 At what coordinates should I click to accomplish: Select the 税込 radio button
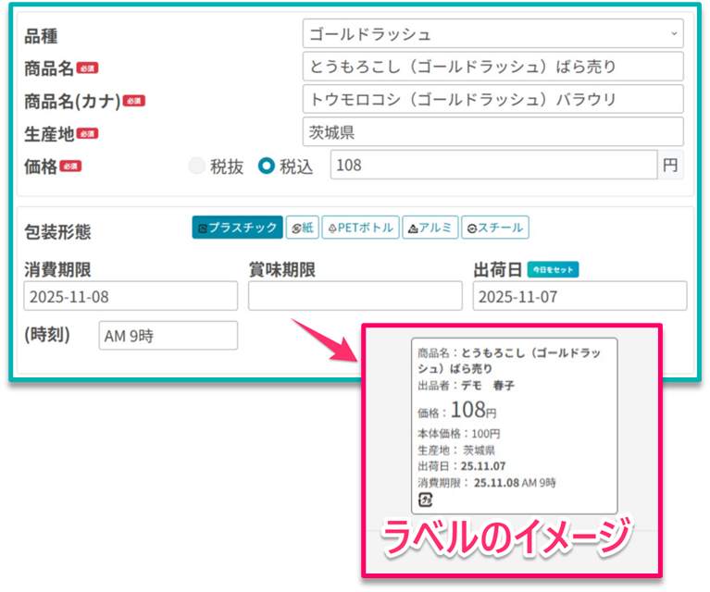pyautogui.click(x=267, y=166)
